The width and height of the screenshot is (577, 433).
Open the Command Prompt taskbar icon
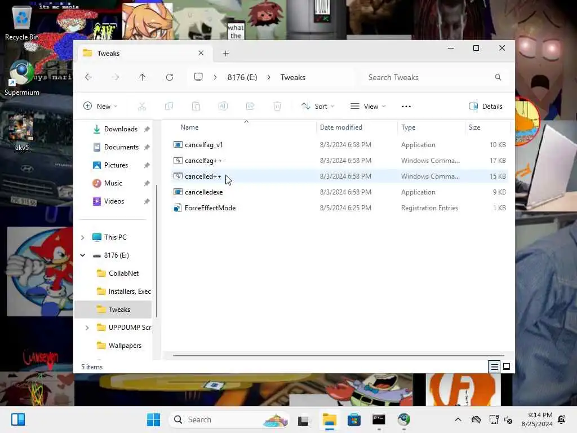[379, 419]
